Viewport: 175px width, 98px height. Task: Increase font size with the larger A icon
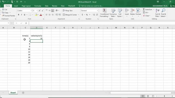click(x=39, y=11)
